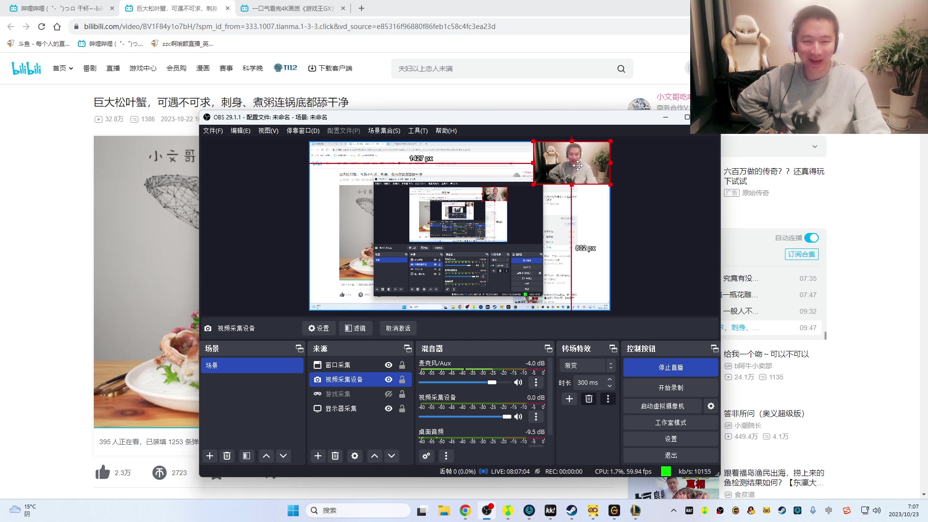Screen dimensions: 928x522
Task: Open advanced audio properties gear in mixer
Action: coord(426,456)
